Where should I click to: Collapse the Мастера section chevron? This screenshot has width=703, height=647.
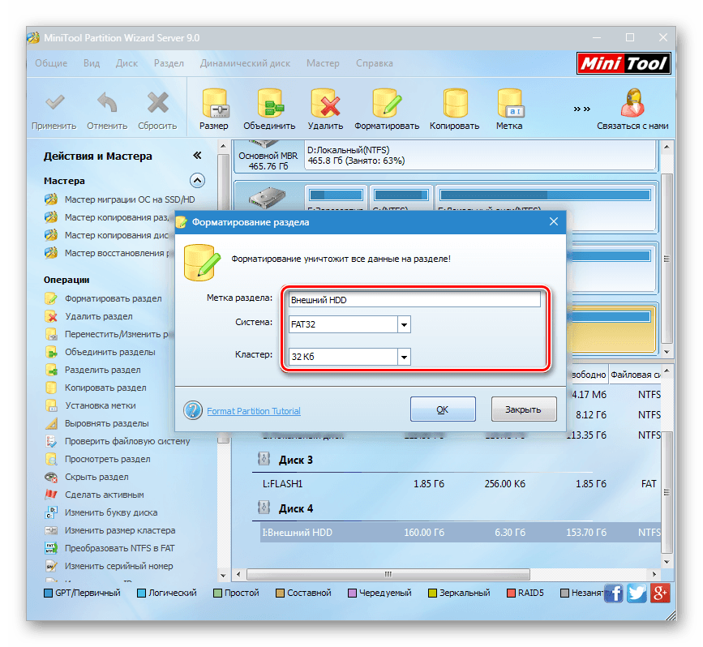(x=197, y=181)
